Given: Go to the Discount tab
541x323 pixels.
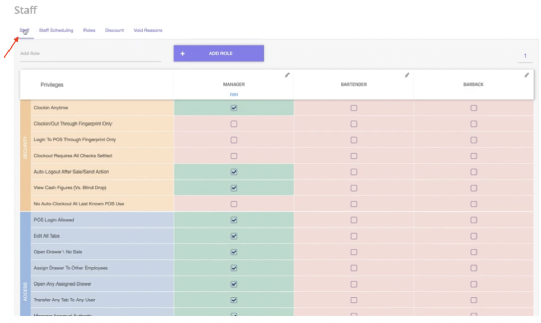Looking at the screenshot, I should coord(114,30).
